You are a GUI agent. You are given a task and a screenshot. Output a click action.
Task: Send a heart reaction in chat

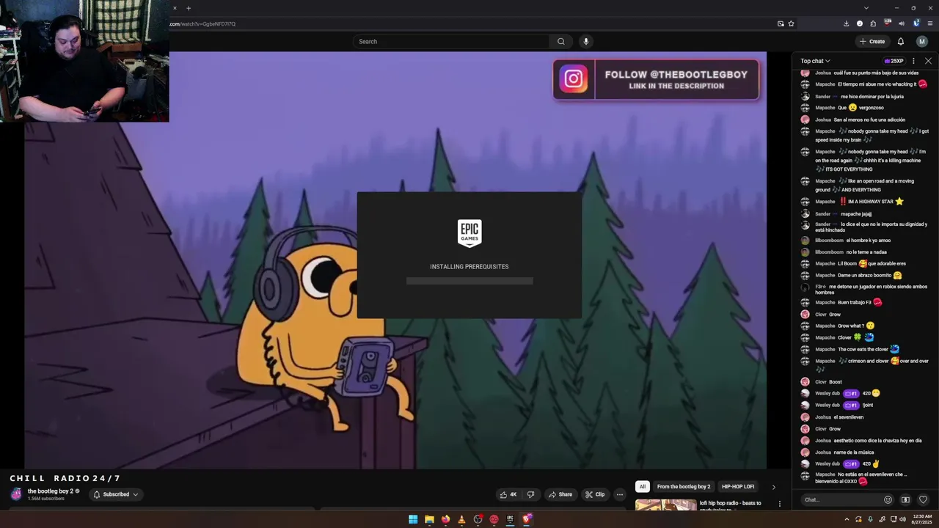coord(923,500)
